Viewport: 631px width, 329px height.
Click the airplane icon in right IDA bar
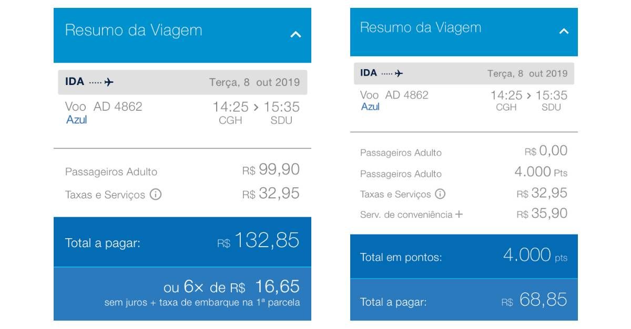click(x=399, y=73)
